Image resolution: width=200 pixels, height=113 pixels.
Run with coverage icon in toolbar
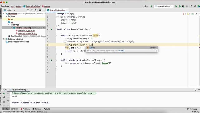click(x=183, y=6)
